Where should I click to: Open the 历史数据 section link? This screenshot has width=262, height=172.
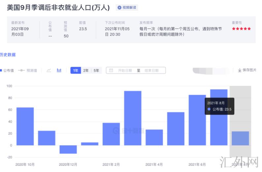point(8,55)
